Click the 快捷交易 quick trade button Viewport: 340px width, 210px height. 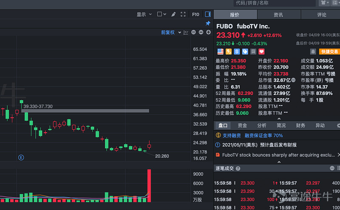[x=329, y=51]
